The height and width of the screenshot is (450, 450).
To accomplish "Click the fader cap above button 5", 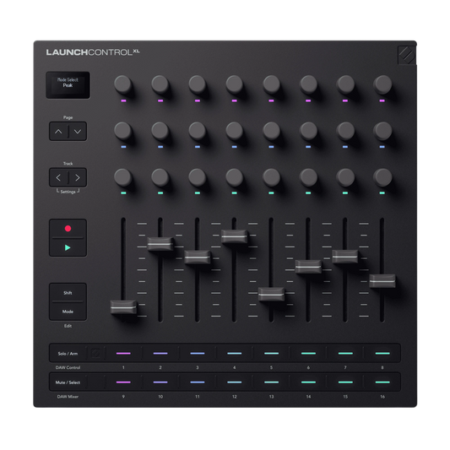I will (271, 295).
